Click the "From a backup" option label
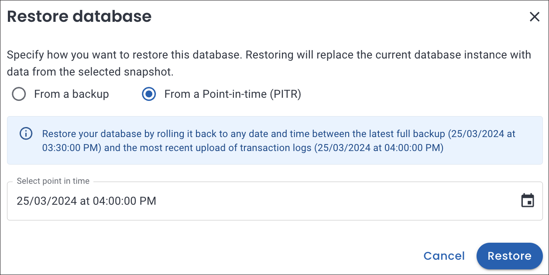The width and height of the screenshot is (549, 275). (71, 94)
